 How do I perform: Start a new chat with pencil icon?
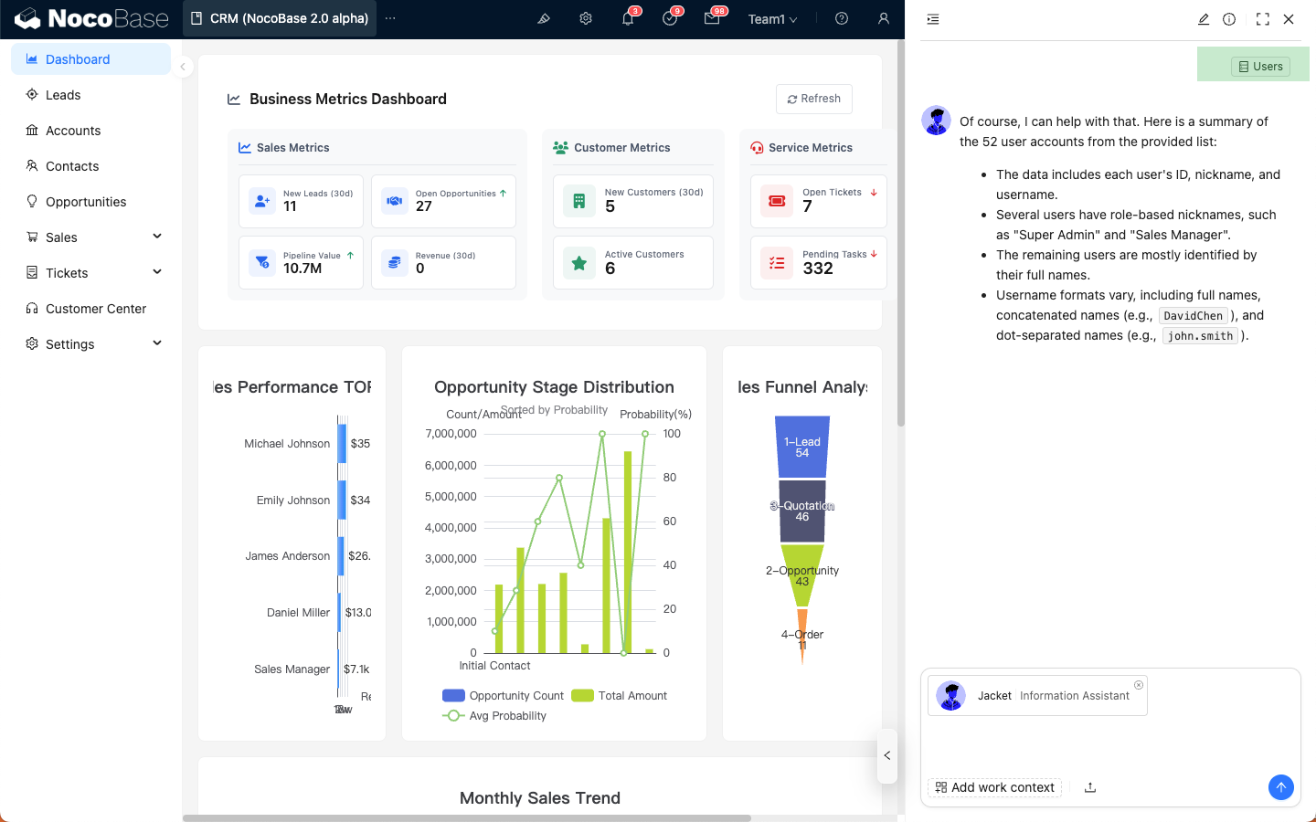1204,19
